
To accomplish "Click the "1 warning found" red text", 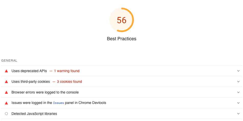I will [x=67, y=71].
